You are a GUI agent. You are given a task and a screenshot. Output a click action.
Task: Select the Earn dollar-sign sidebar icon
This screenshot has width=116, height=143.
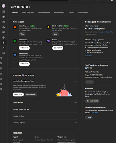(x=3, y=43)
